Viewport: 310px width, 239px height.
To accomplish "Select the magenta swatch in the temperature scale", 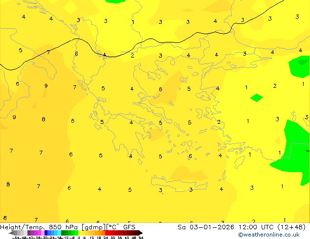I will [39, 233].
